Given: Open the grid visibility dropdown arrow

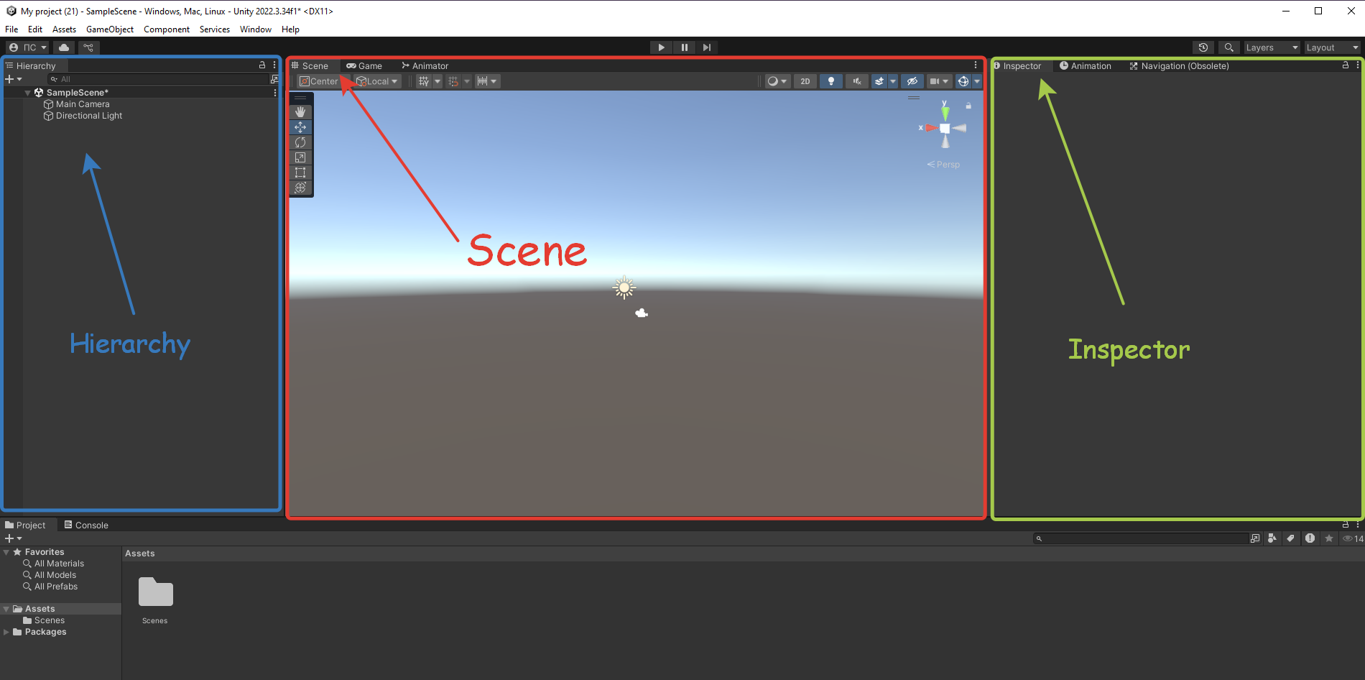Looking at the screenshot, I should (438, 81).
